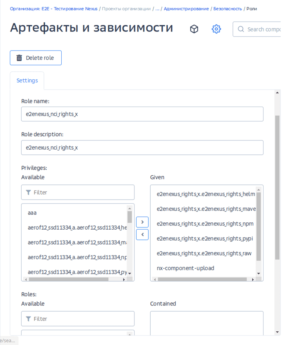Open the Администрирование breadcrumb
This screenshot has height=345, width=290.
pyautogui.click(x=186, y=9)
